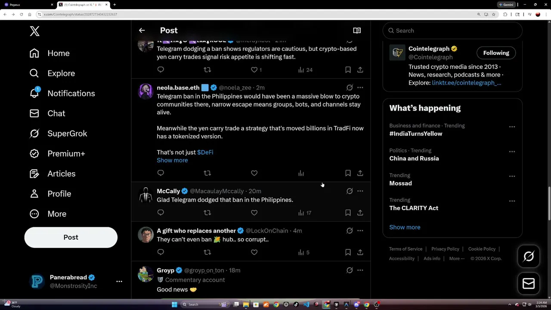Open options for #IndiaTurnsYellow trend
551x310 pixels.
point(512,127)
